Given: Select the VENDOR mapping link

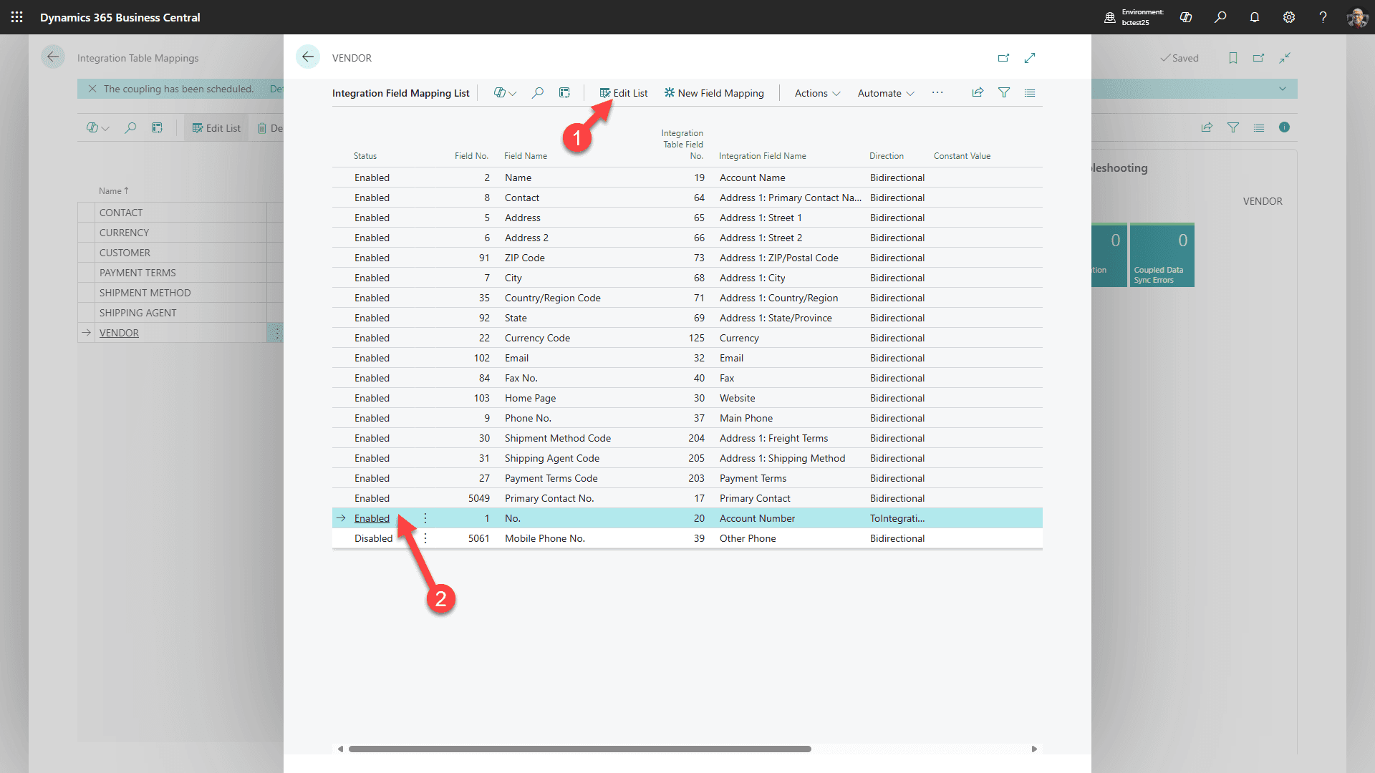Looking at the screenshot, I should [x=119, y=332].
